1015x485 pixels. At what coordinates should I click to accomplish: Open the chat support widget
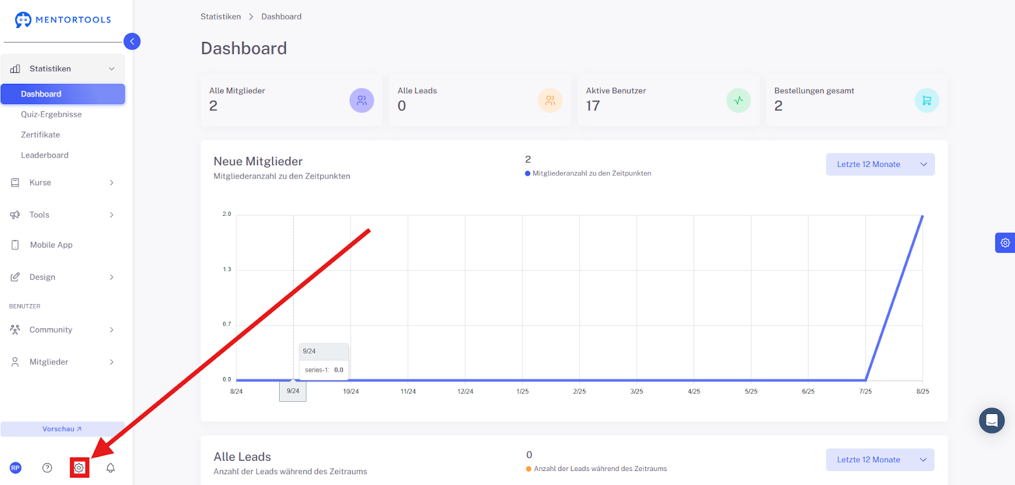point(992,420)
